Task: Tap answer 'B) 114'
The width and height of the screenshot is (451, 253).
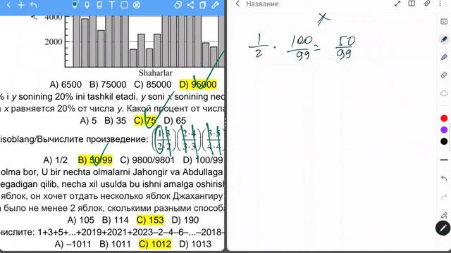Action: click(116, 220)
